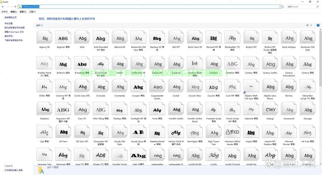
Task: Select the Century Gothic font icon
Action: tap(270, 63)
